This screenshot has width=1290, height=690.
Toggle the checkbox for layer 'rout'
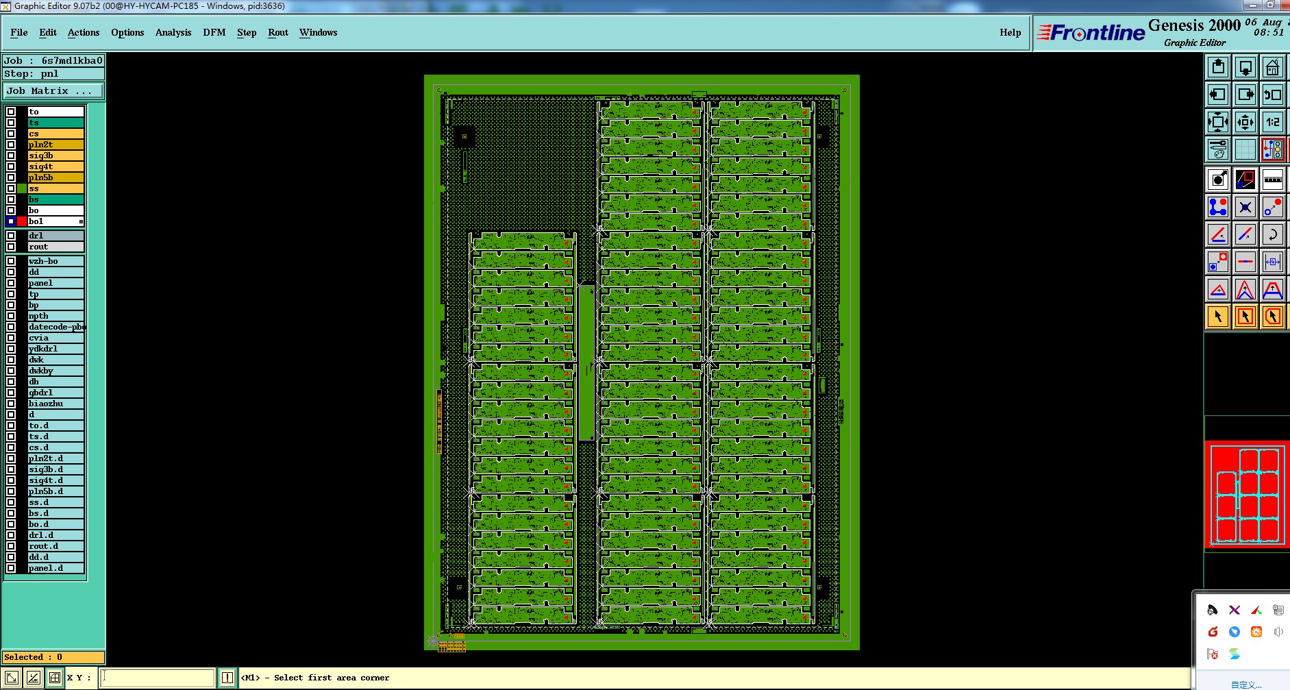point(11,247)
